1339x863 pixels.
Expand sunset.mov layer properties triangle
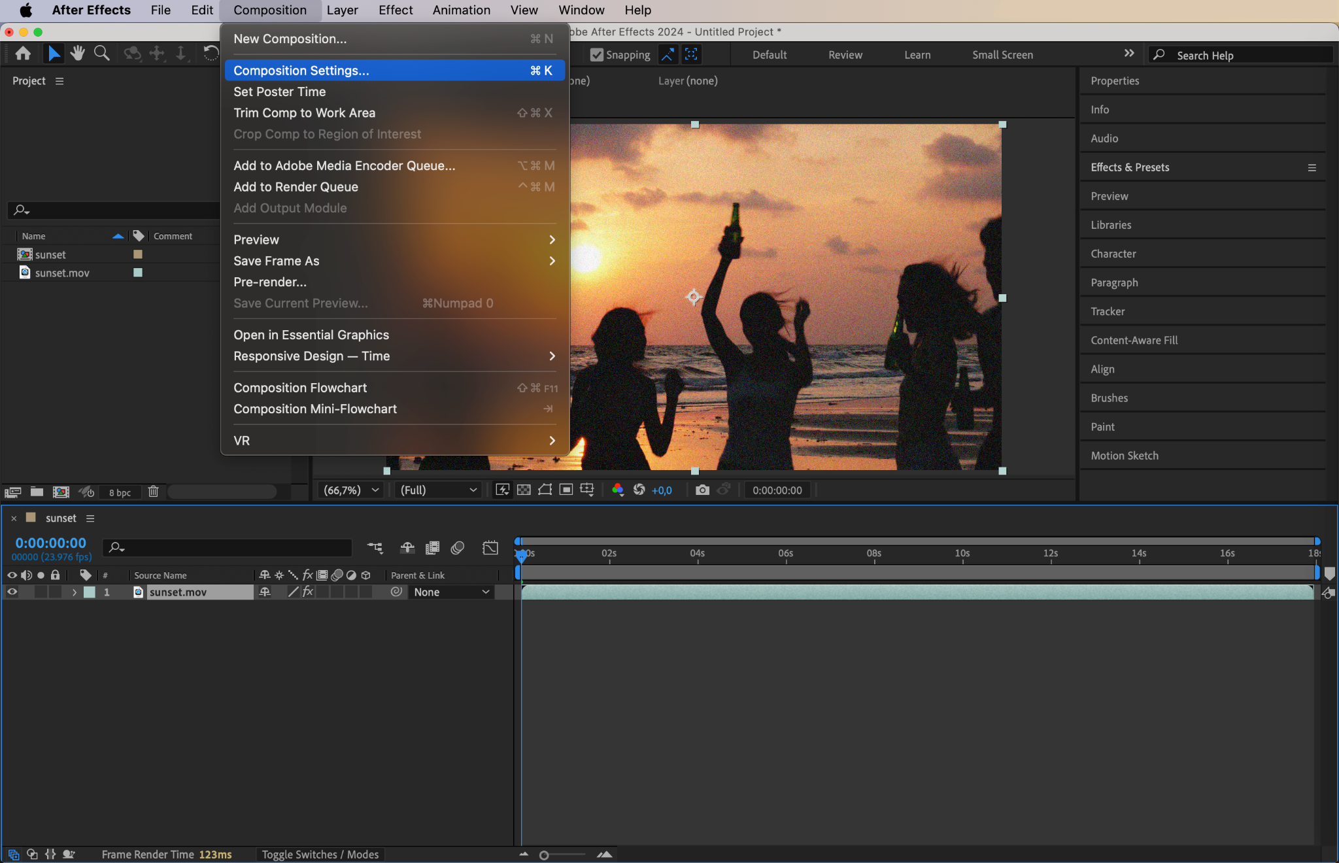click(75, 592)
